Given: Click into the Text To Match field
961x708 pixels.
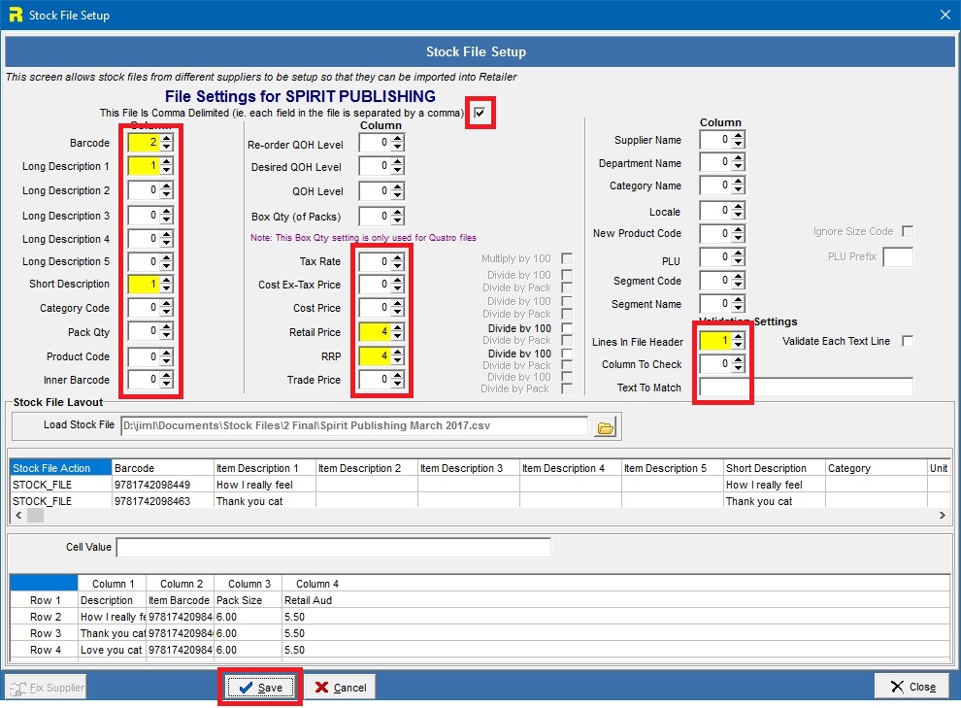Looking at the screenshot, I should point(806,388).
